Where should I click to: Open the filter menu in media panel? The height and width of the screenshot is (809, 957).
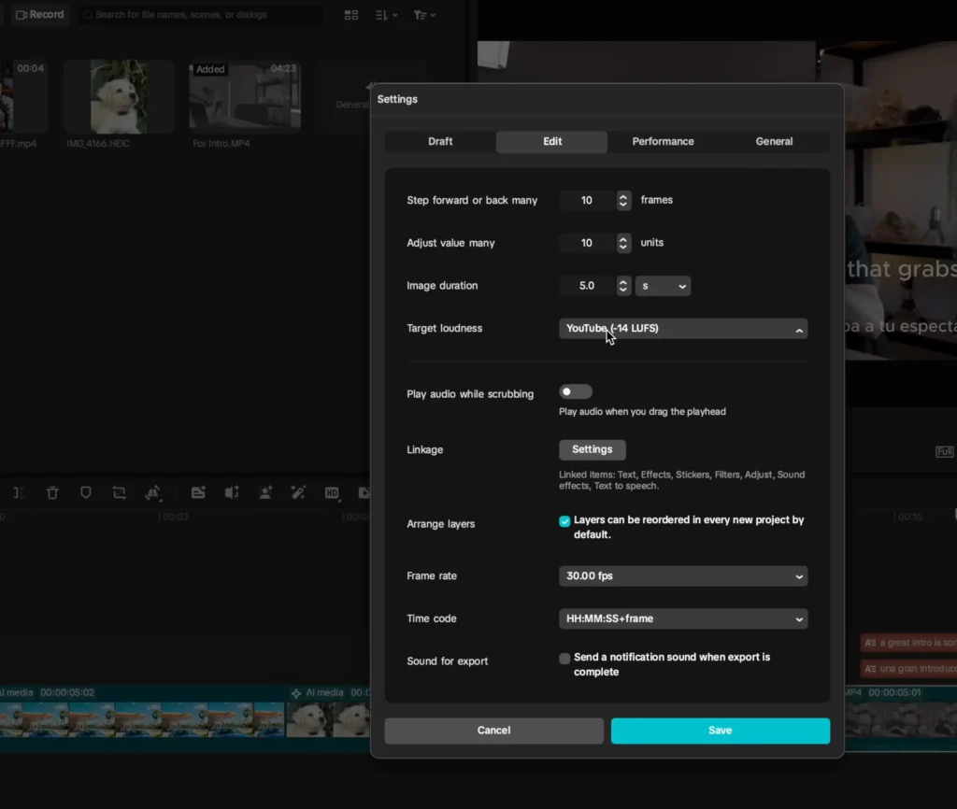tap(424, 15)
